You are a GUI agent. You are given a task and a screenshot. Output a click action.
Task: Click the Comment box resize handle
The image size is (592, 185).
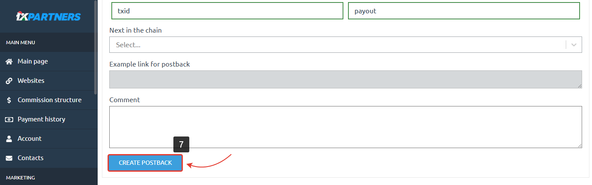coord(580,146)
